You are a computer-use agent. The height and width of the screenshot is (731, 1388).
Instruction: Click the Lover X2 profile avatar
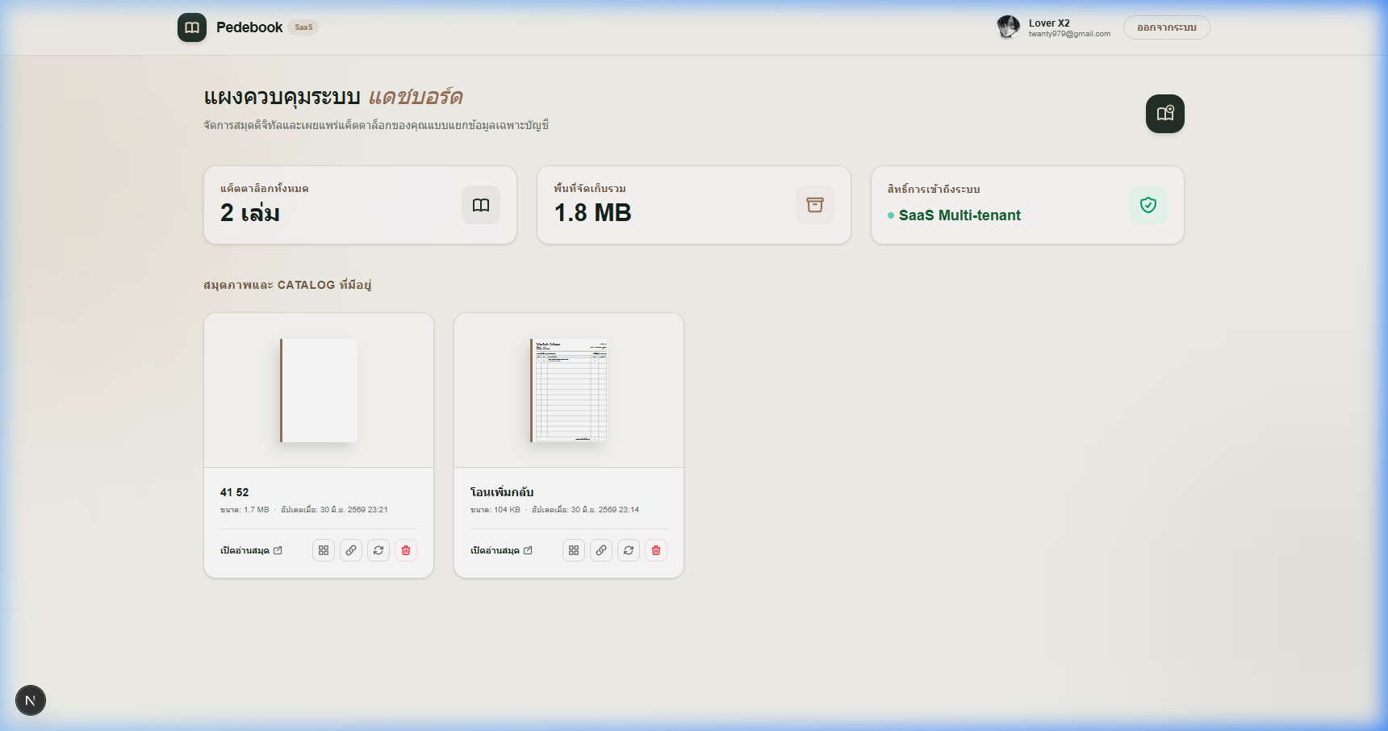(1008, 27)
